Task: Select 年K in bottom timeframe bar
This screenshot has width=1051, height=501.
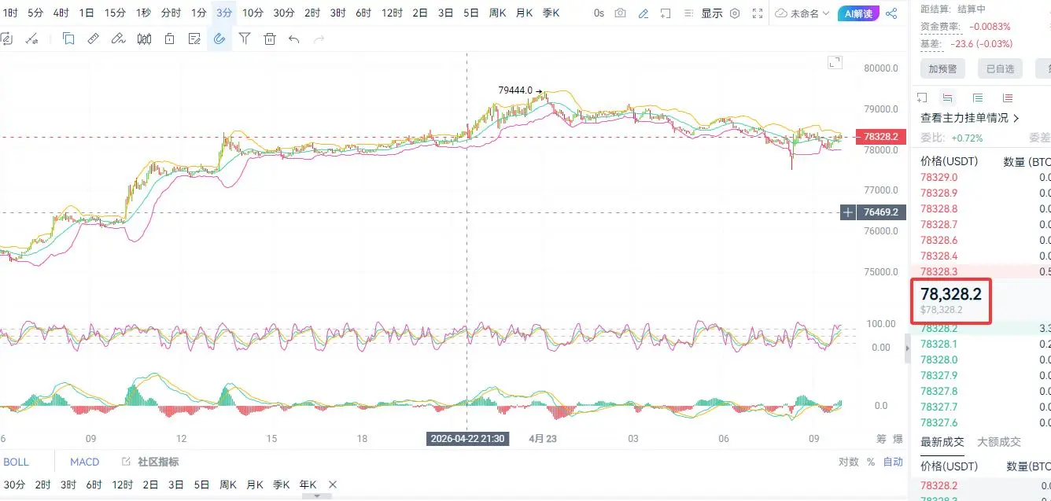Action: click(x=307, y=484)
